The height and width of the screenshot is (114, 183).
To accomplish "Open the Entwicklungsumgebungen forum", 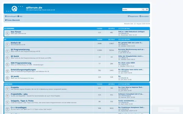I will 23,70.
